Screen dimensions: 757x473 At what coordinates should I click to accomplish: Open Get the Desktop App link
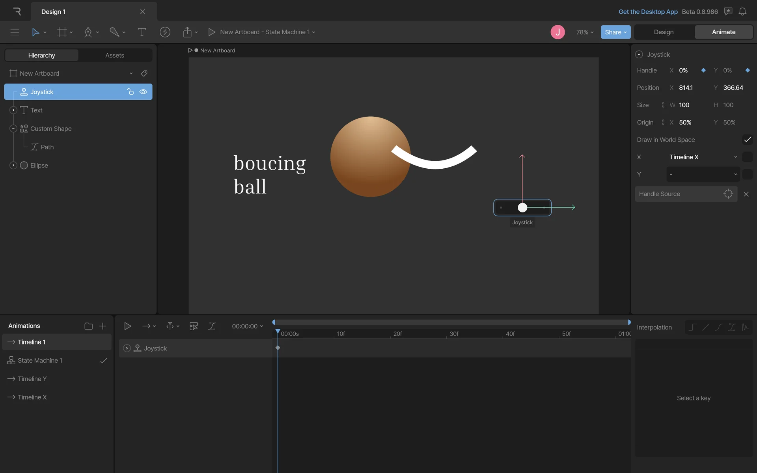[x=648, y=12]
